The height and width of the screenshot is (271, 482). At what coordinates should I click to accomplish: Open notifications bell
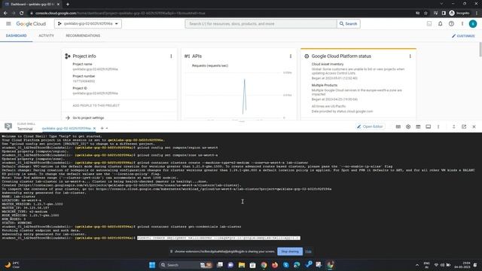[x=440, y=23]
